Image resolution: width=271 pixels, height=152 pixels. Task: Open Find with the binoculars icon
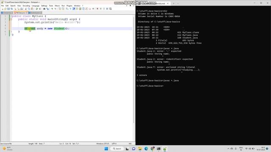(x=44, y=8)
